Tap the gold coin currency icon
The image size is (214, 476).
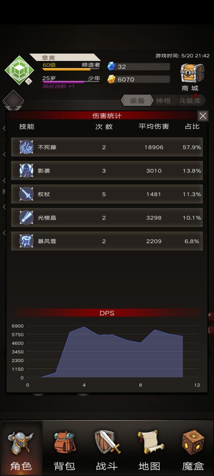click(x=111, y=79)
